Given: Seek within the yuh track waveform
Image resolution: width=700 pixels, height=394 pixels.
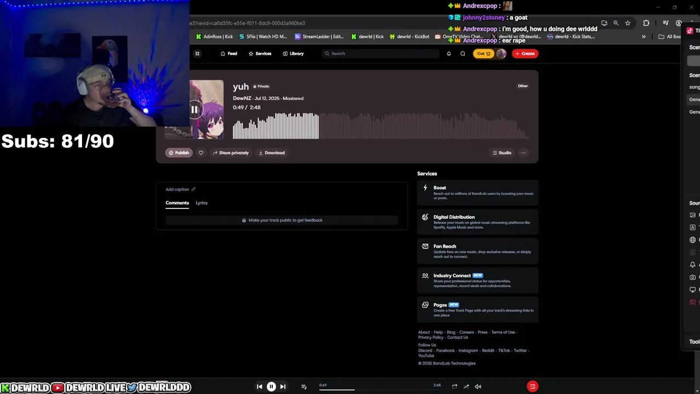Looking at the screenshot, I should (380, 126).
